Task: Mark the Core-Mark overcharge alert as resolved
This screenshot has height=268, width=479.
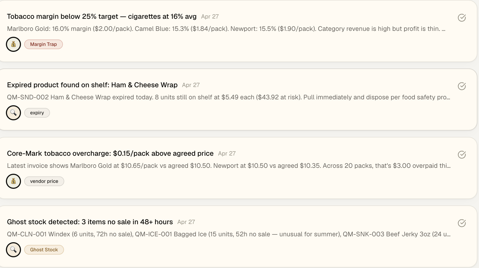Action: pos(462,155)
